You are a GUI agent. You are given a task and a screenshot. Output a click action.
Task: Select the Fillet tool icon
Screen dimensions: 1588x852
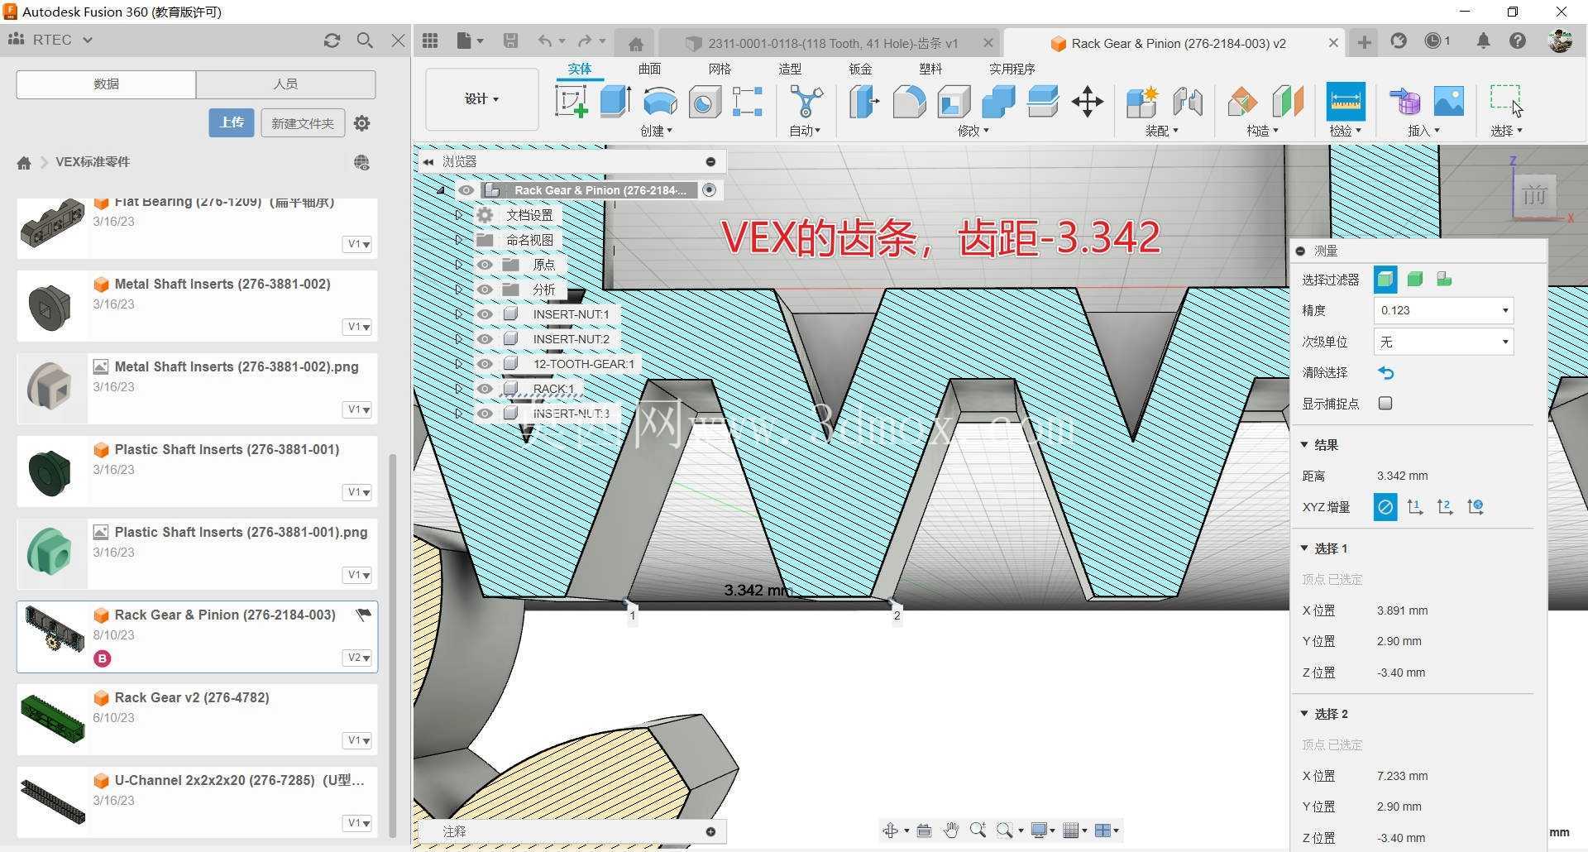(x=909, y=102)
